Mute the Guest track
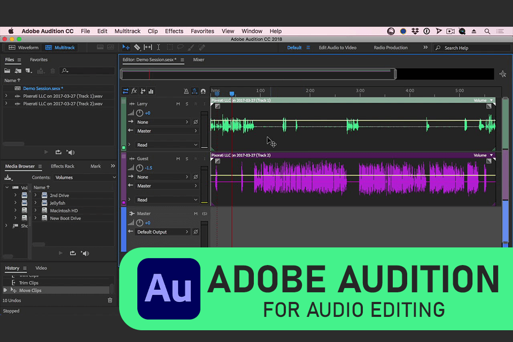 tap(178, 159)
